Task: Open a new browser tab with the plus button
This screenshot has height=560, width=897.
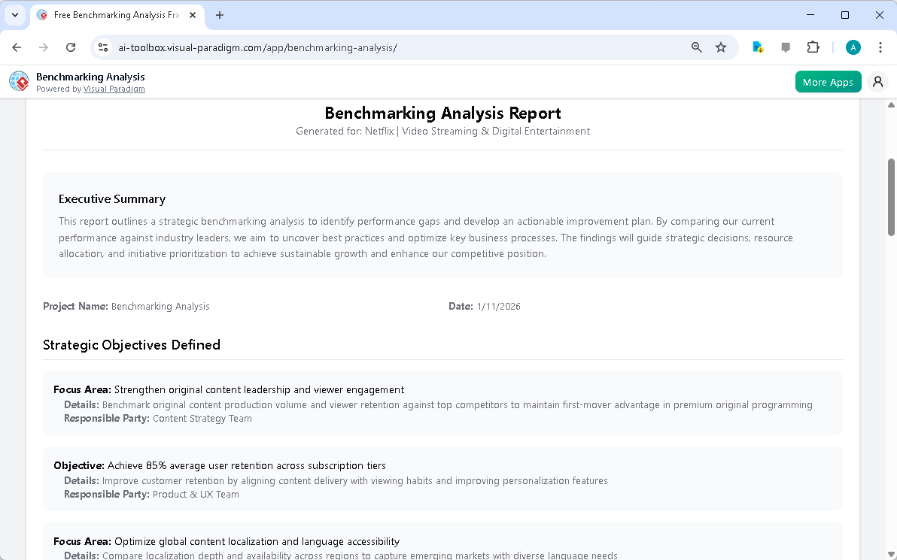Action: pos(219,14)
